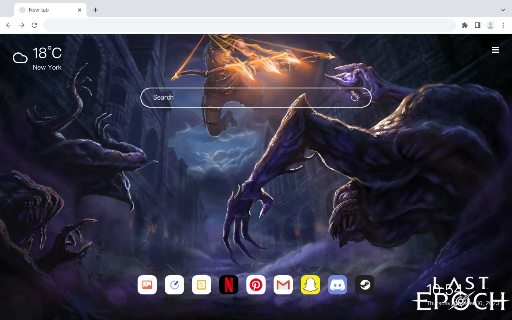This screenshot has height=320, width=512.
Task: Select the New tab tab
Action: pos(50,10)
